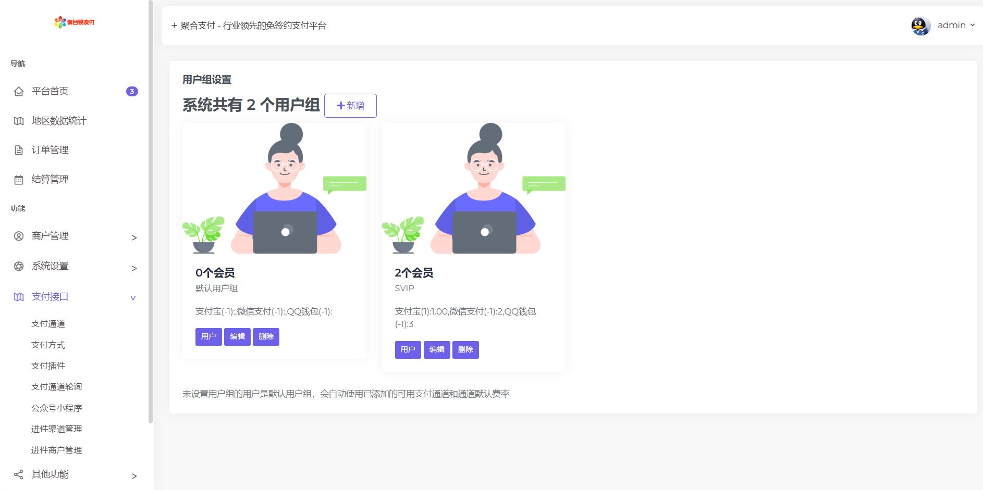The height and width of the screenshot is (490, 983).
Task: Click the 系统设置 globe icon
Action: [19, 266]
